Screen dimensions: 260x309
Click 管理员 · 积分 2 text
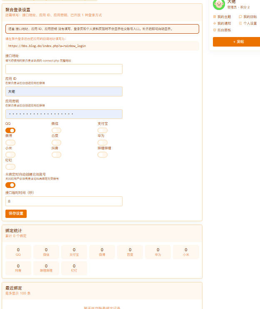coord(238,7)
